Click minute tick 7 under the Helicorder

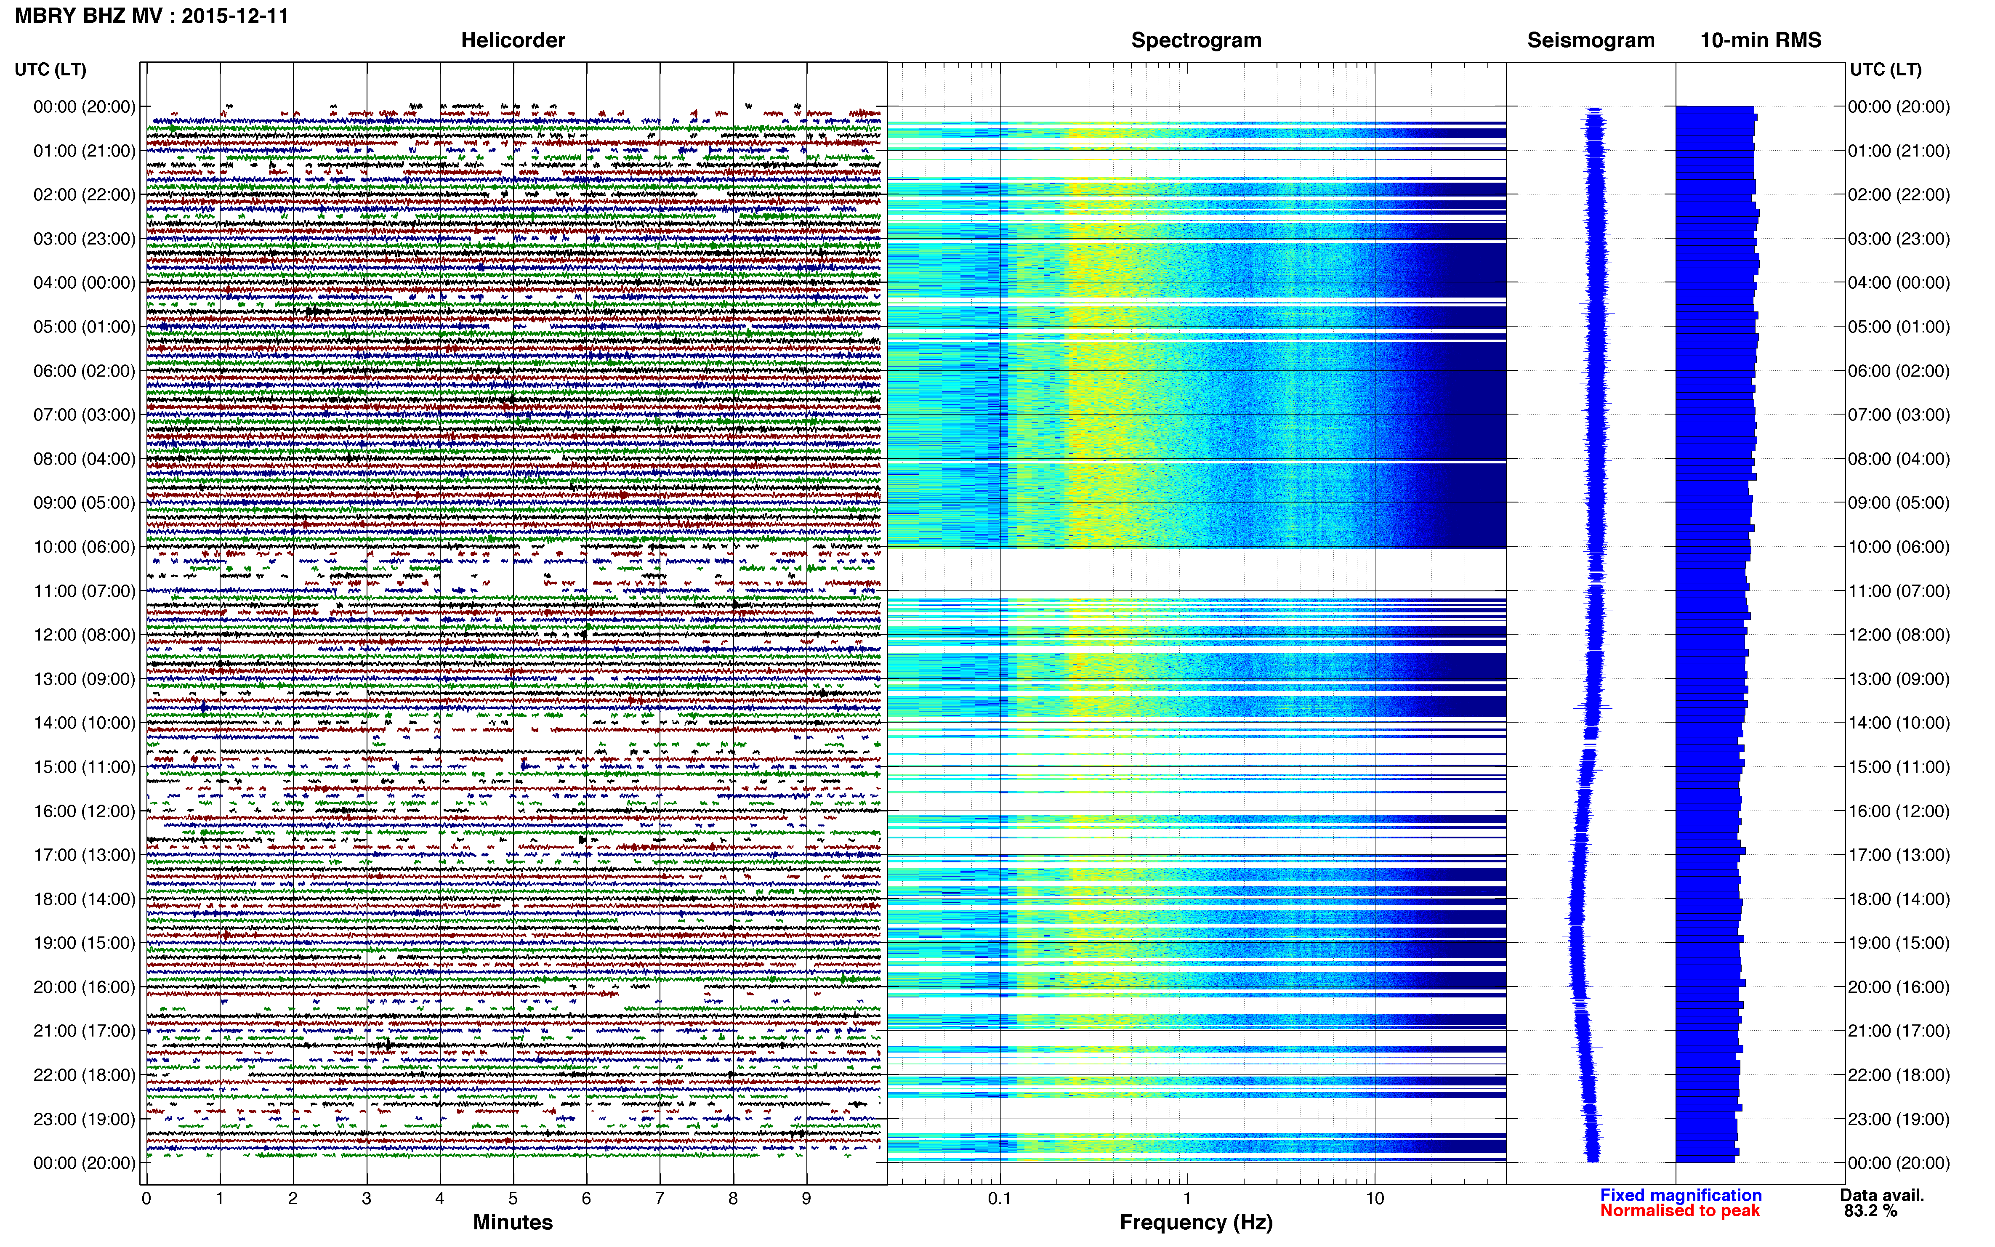click(x=660, y=1198)
